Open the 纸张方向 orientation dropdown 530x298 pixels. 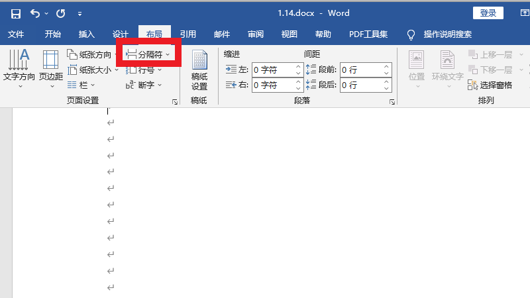coord(92,54)
